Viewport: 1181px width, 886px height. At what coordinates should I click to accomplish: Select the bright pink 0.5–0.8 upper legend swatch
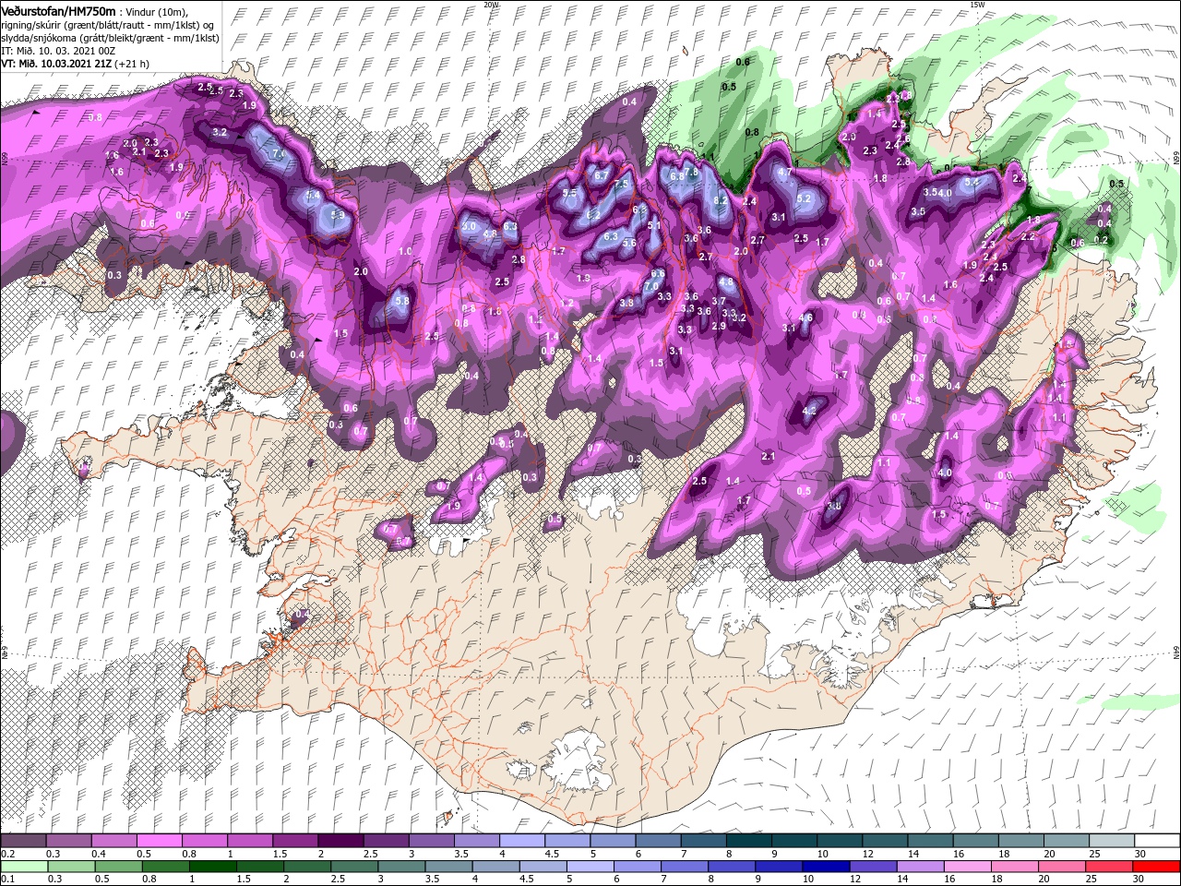[x=159, y=840]
